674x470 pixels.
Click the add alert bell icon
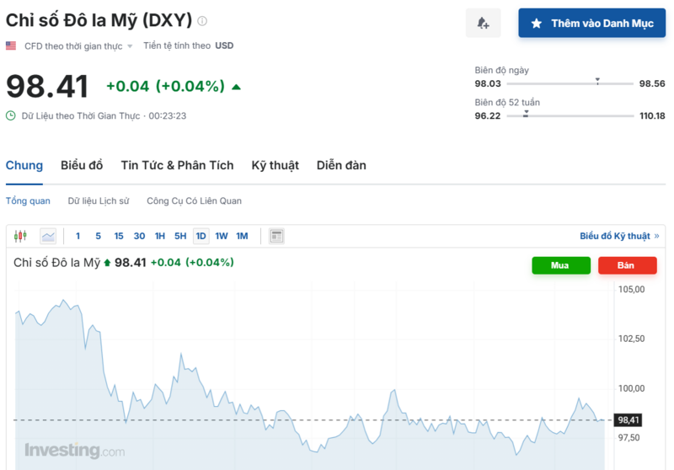coord(483,24)
